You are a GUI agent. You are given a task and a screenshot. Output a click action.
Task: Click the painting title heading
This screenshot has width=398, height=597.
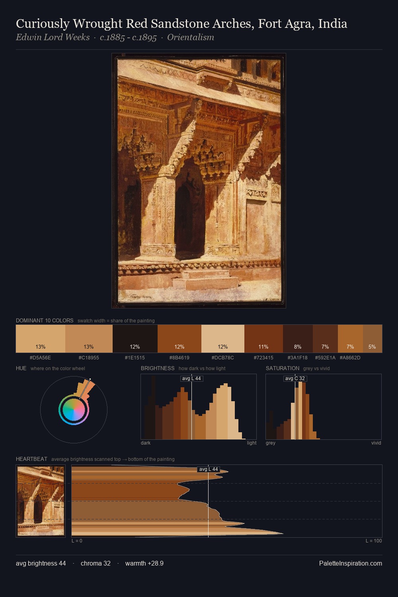181,23
